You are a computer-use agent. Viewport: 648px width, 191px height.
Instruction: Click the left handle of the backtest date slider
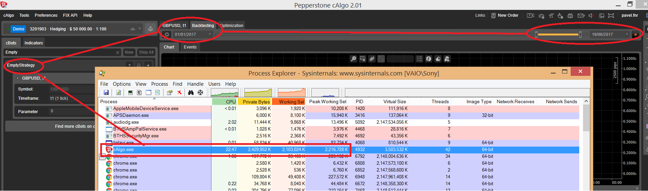[536, 34]
